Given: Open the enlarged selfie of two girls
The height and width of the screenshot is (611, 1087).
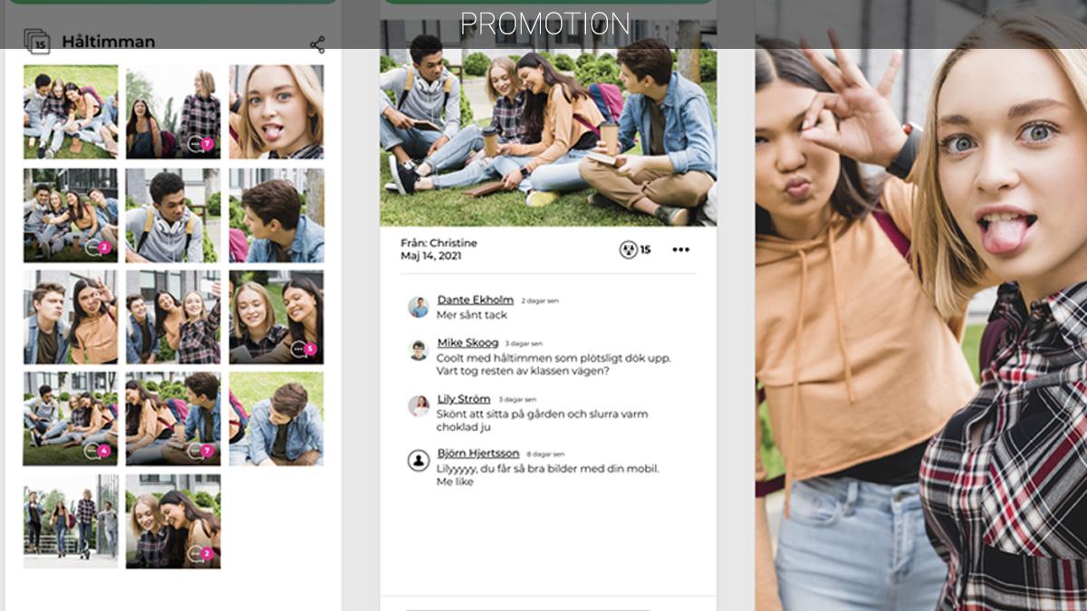Looking at the screenshot, I should coord(921,308).
